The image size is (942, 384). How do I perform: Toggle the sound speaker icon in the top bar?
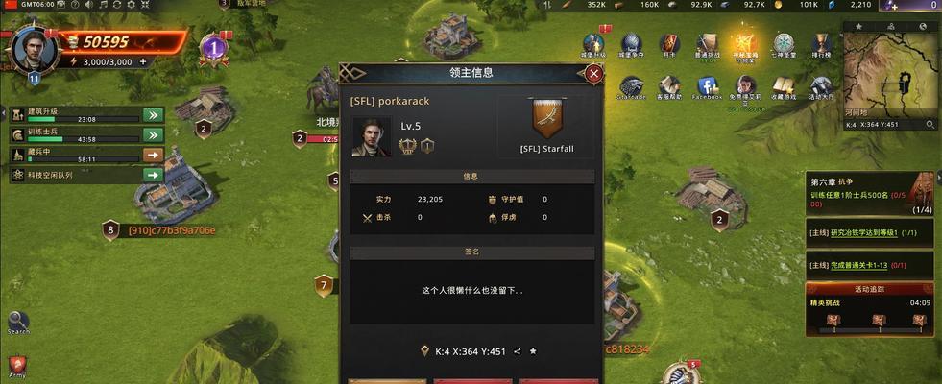89,4
